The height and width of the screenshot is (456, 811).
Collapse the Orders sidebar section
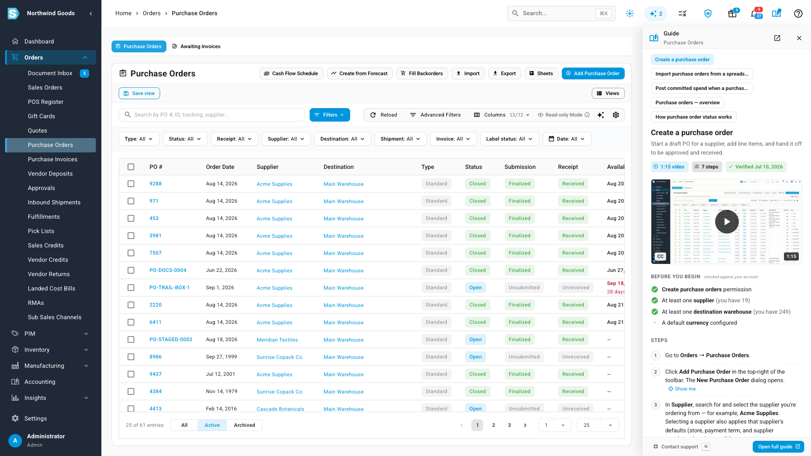pos(51,57)
